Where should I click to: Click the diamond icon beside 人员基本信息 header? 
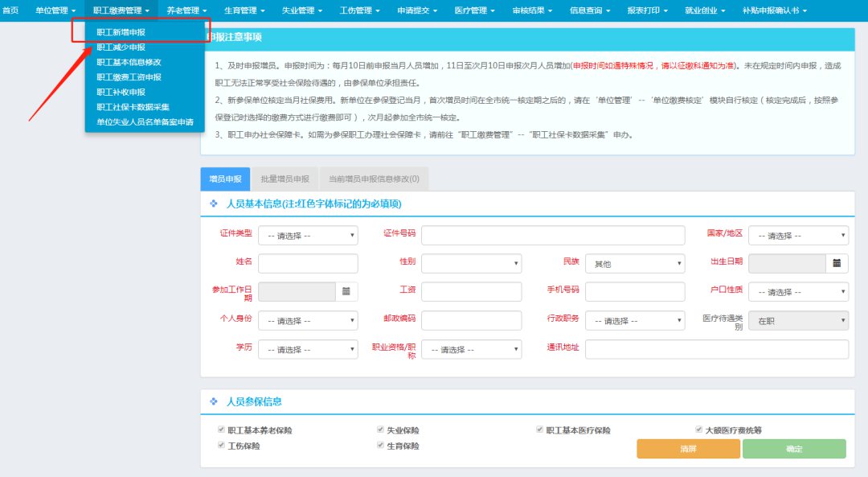click(214, 204)
